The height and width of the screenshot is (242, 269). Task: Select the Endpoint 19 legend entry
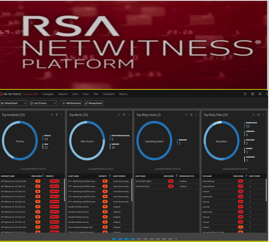point(115,146)
